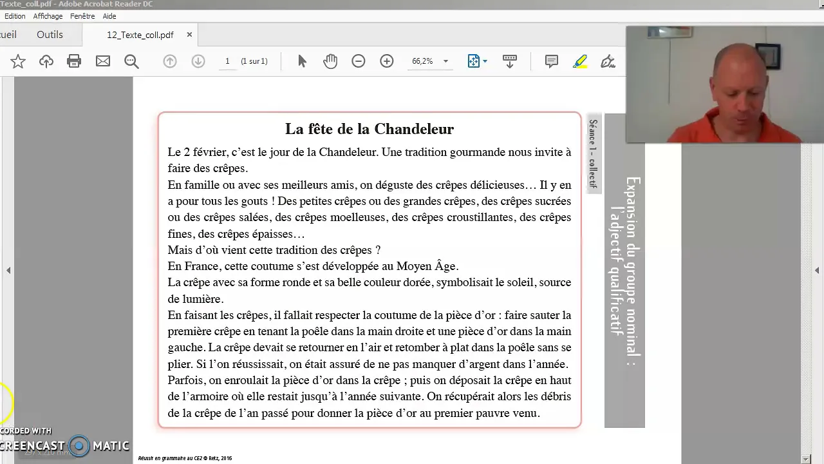This screenshot has width=824, height=464.
Task: Click the line 'Mais d'où vient cette tradition'
Action: coord(274,250)
